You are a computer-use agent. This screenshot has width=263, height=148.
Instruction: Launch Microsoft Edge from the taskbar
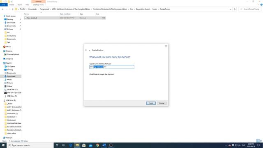pos(71,145)
